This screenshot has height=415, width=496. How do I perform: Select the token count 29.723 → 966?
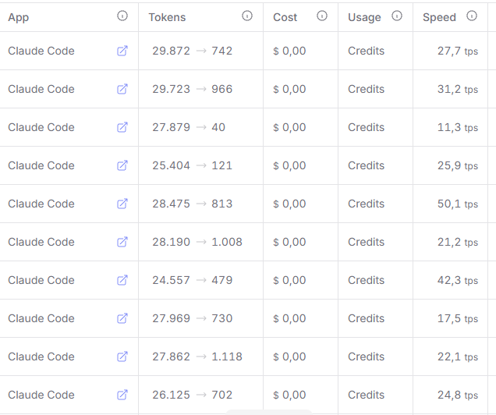point(193,89)
